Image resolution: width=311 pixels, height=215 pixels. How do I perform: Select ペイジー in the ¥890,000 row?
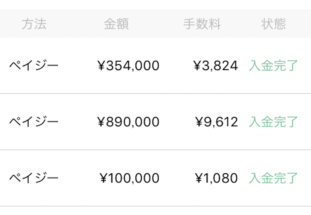[x=34, y=122]
